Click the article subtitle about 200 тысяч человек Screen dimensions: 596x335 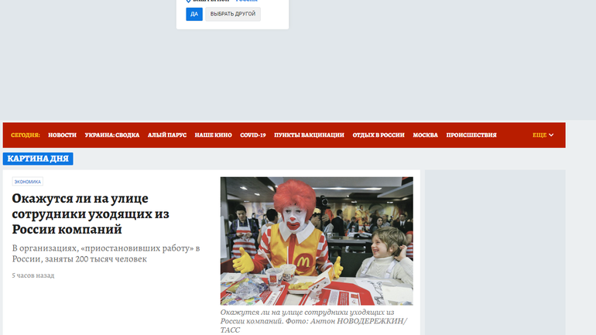point(105,253)
